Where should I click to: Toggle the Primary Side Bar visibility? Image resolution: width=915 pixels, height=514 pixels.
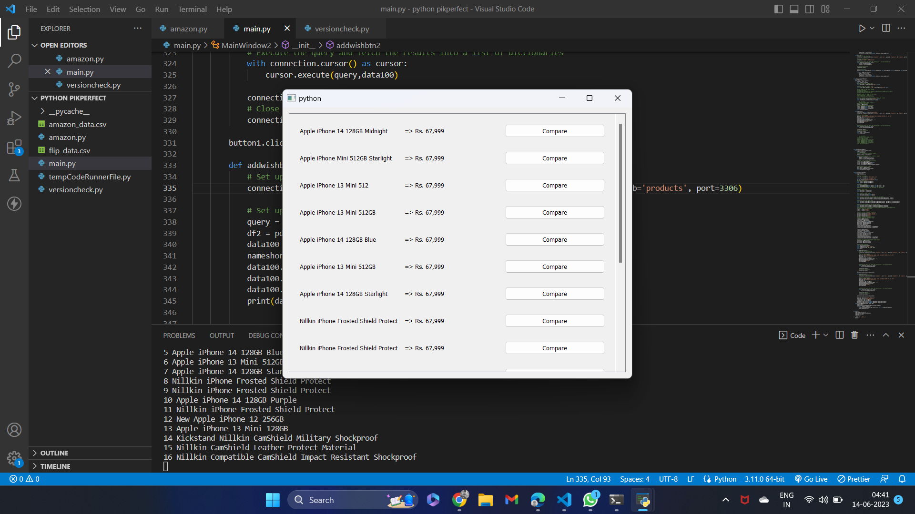pyautogui.click(x=779, y=9)
